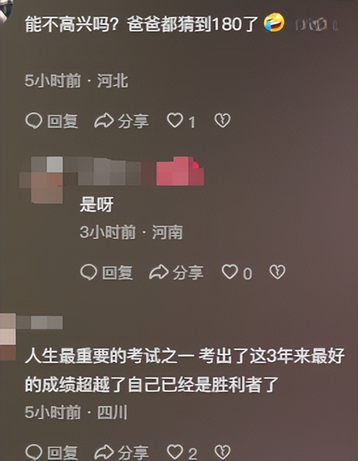Share the '是呀' reply via arrow icon

[x=159, y=272]
